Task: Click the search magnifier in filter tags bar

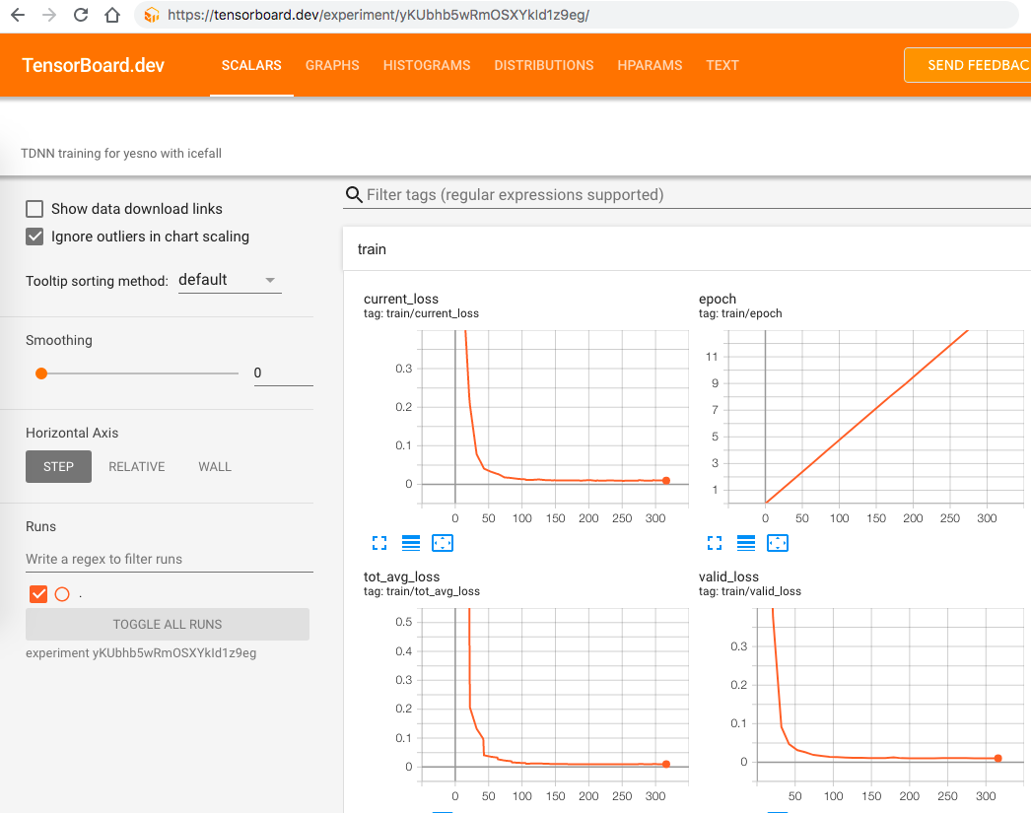Action: click(354, 194)
